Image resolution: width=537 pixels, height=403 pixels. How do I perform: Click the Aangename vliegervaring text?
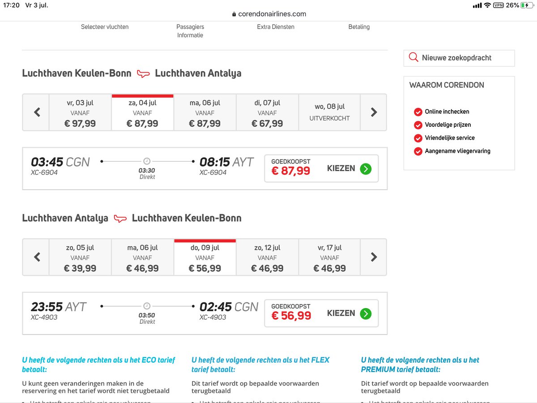[x=457, y=151]
